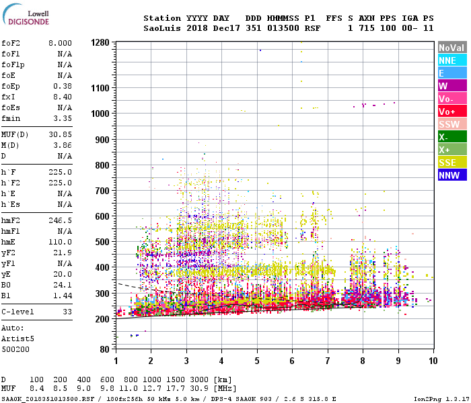
Task: Click the Artist5 auto-scaling label
Action: tap(17, 339)
